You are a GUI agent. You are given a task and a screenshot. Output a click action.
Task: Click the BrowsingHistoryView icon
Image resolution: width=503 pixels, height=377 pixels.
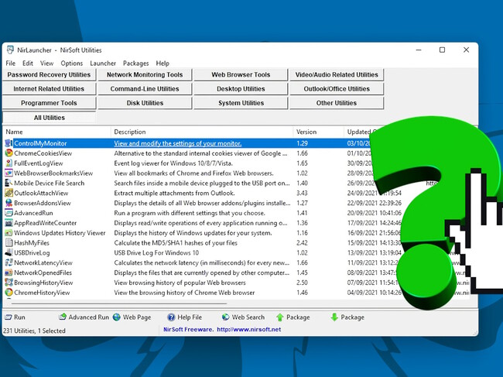pyautogui.click(x=9, y=283)
